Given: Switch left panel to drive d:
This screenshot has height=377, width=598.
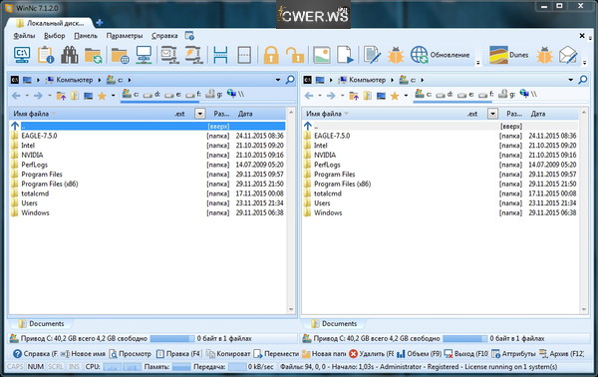Looking at the screenshot, I should pyautogui.click(x=151, y=94).
